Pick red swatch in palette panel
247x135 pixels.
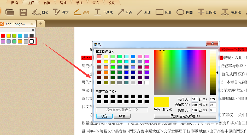pyautogui.click(x=3, y=36)
